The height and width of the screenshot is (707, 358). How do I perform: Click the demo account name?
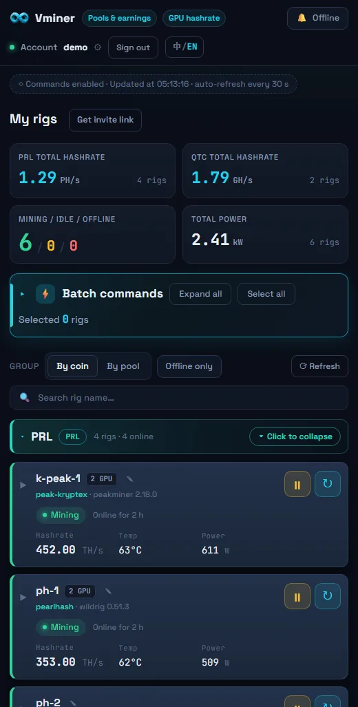click(x=75, y=48)
